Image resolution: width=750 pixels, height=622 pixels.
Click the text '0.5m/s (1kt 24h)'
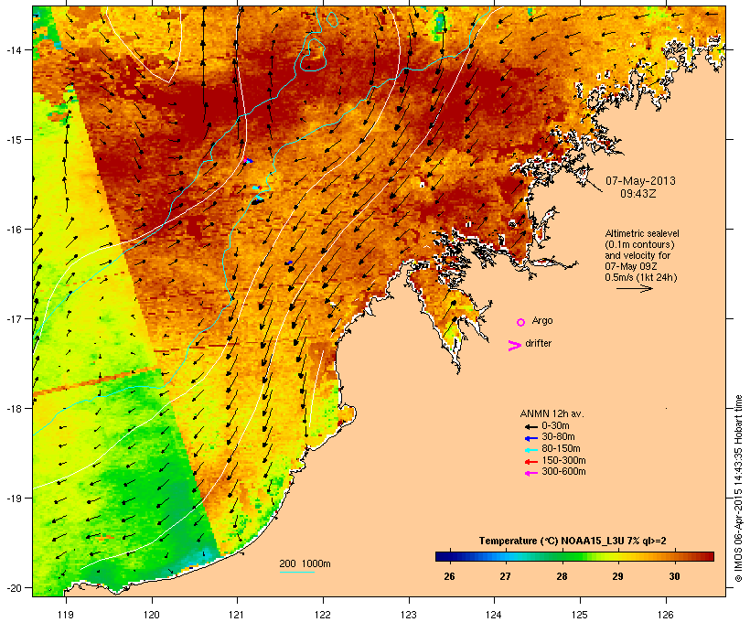point(641,277)
